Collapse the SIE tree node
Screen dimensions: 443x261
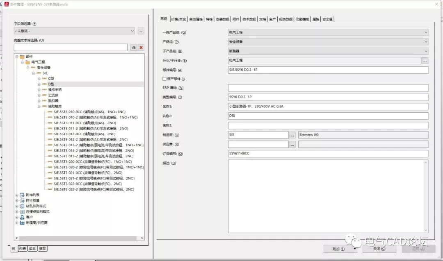tap(33, 73)
